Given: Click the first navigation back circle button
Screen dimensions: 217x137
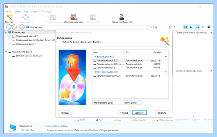Looking at the screenshot, I should 9,27.
